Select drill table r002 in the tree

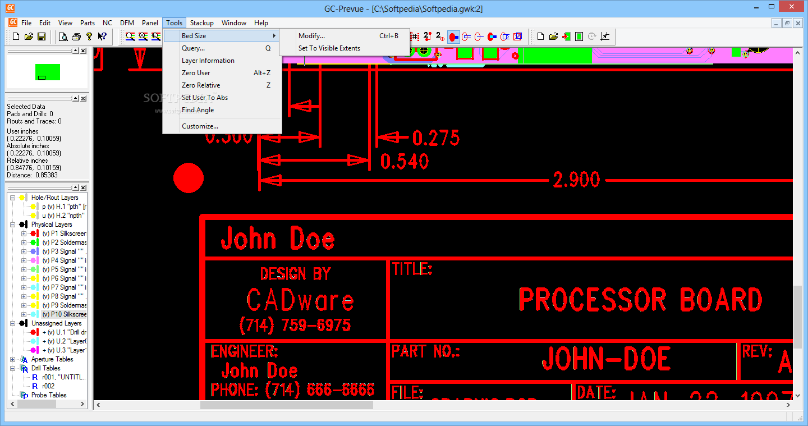pyautogui.click(x=48, y=386)
